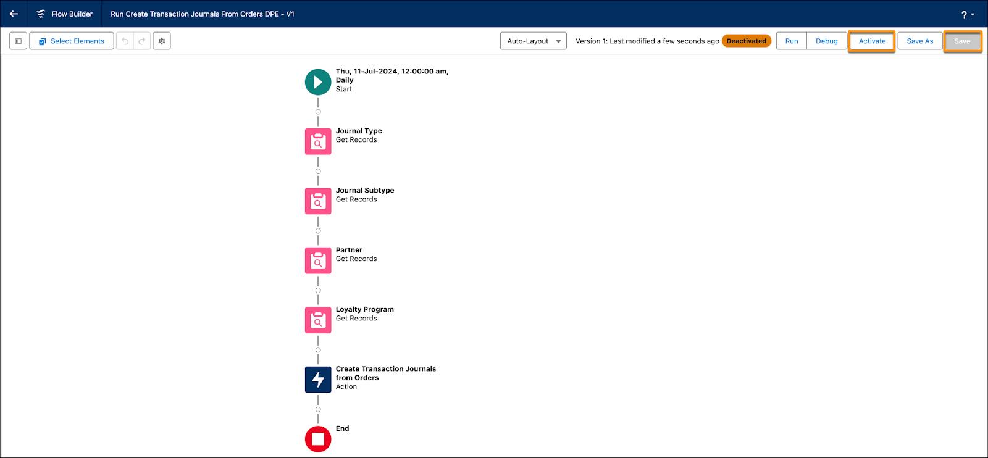Add element between Partner and Loyalty Program
Image resolution: width=988 pixels, height=458 pixels.
(318, 290)
